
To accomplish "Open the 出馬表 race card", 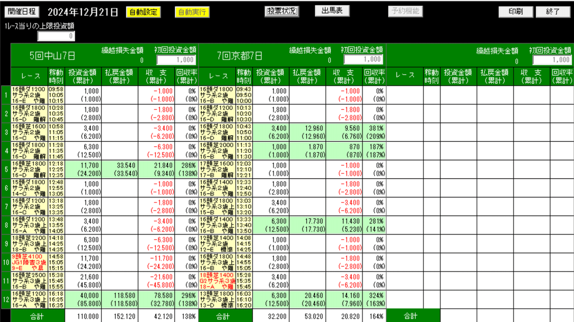I will tap(332, 11).
